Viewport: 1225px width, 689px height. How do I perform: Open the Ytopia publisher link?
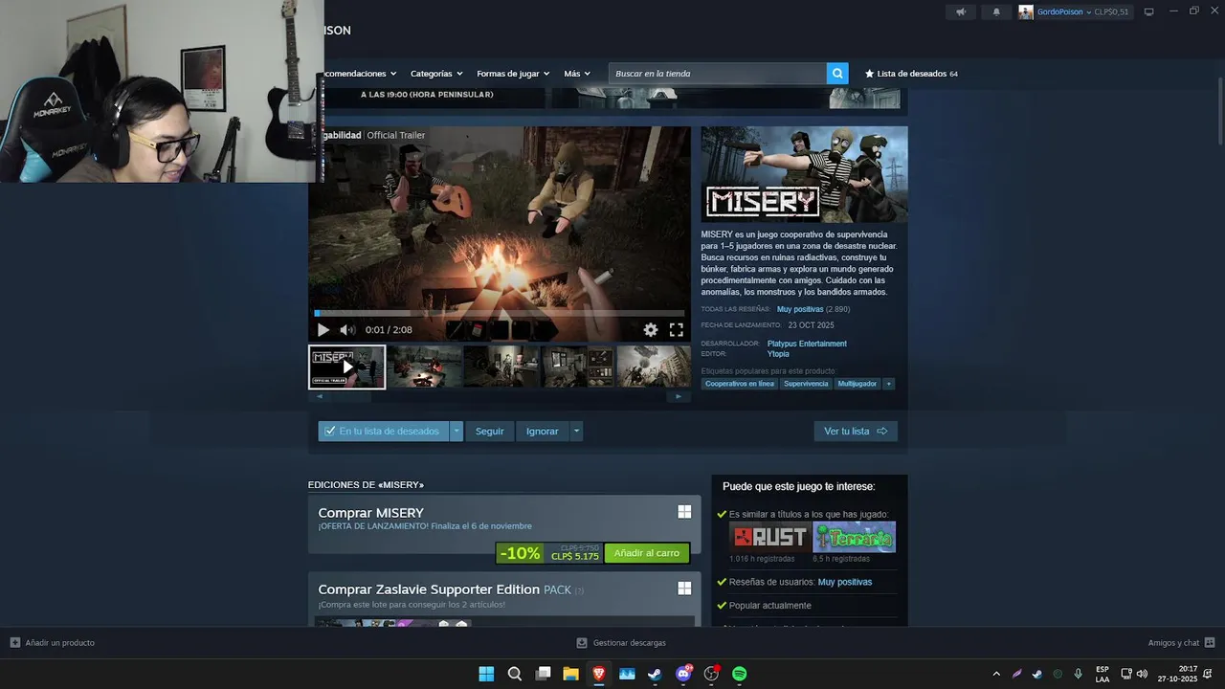tap(778, 354)
